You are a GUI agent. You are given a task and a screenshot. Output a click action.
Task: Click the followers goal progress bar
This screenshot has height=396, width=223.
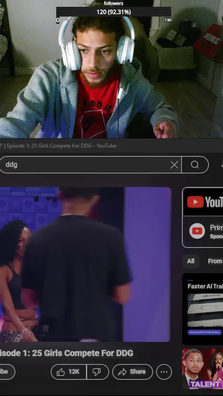pyautogui.click(x=113, y=12)
